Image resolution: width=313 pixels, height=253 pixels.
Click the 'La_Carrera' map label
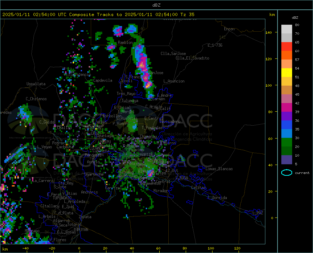tap(42, 181)
